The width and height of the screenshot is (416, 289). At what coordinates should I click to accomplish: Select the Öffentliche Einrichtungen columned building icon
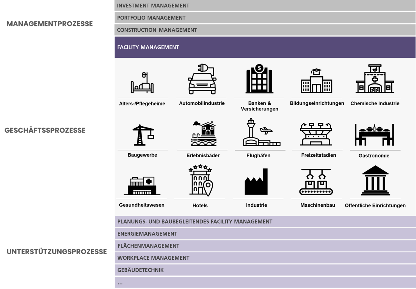[375, 181]
